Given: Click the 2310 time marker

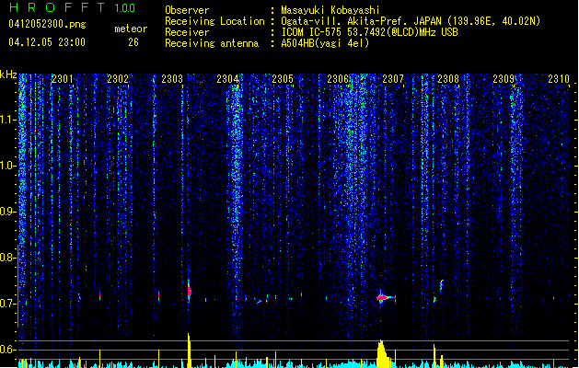Looking at the screenshot, I should [x=559, y=79].
